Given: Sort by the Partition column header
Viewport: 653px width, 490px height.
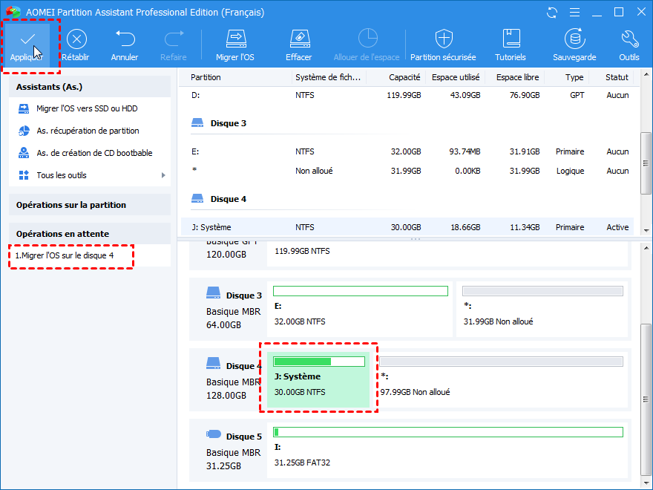Looking at the screenshot, I should tap(206, 77).
